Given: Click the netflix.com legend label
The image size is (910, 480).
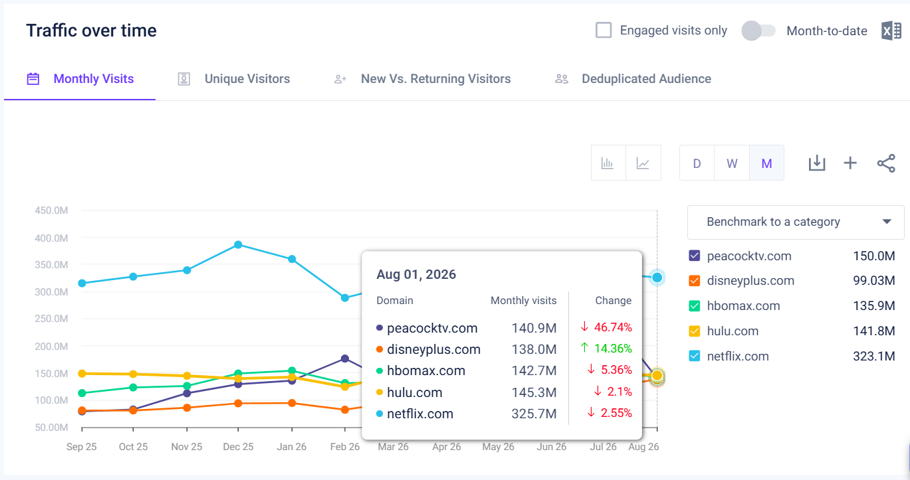Looking at the screenshot, I should pyautogui.click(x=738, y=356).
